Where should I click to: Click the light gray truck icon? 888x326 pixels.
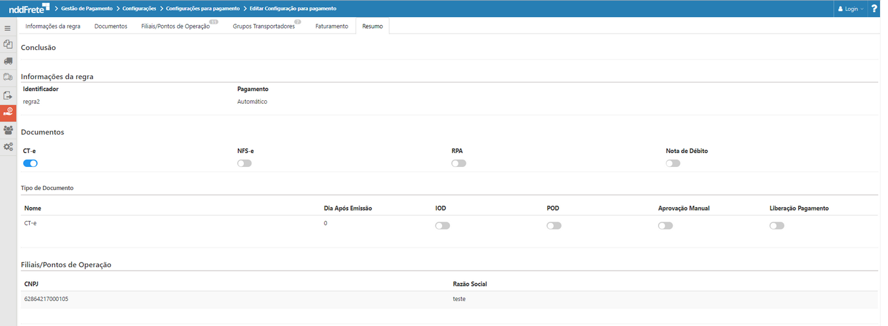click(8, 77)
